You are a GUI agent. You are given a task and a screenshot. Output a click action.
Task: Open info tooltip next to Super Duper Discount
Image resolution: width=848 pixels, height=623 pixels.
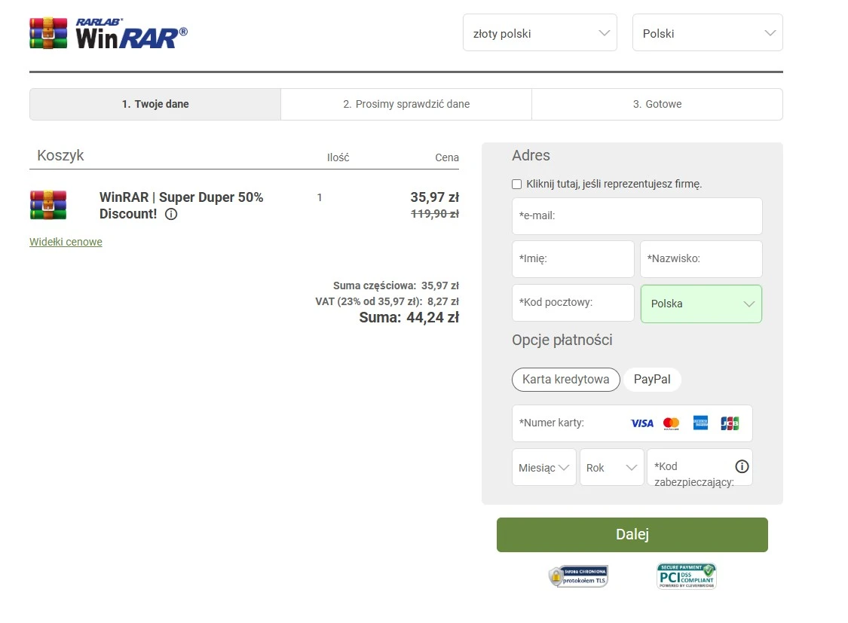click(170, 214)
